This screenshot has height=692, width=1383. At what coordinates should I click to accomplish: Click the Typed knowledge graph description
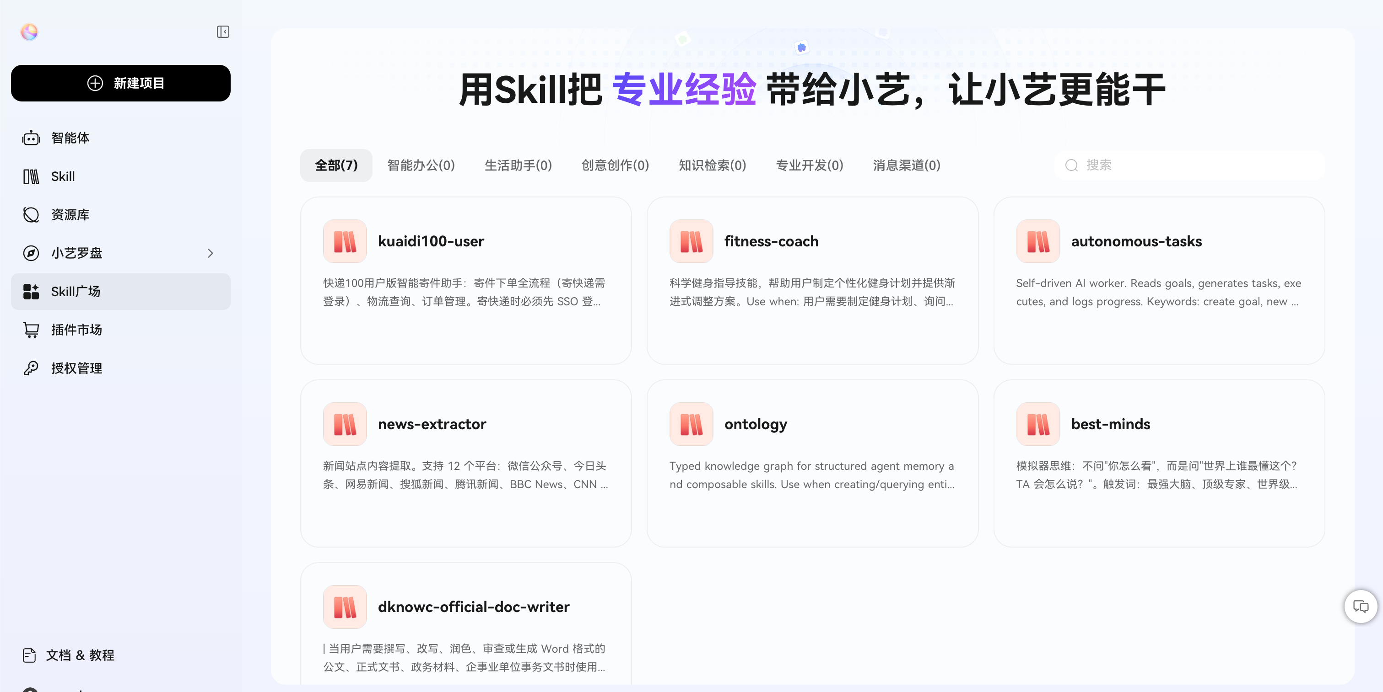[812, 475]
